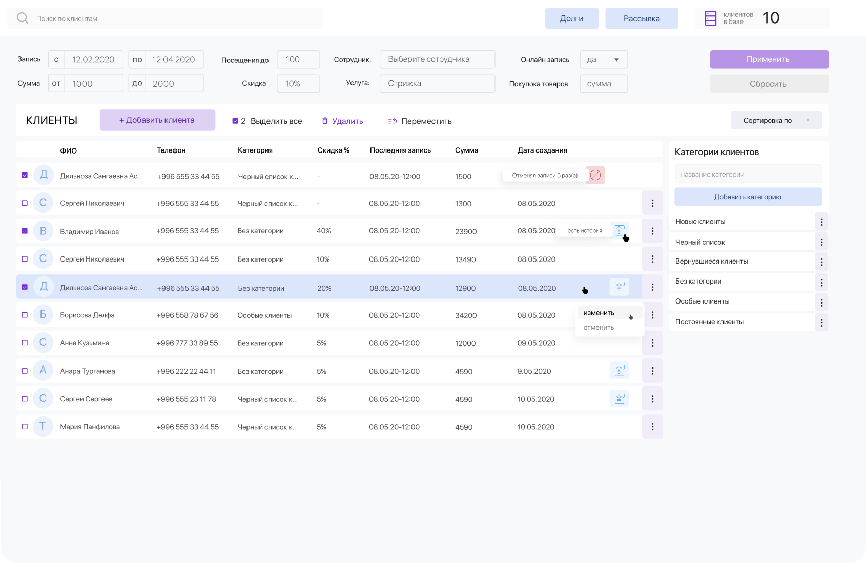The width and height of the screenshot is (866, 563).
Task: Click the move icon beside Переместить
Action: (393, 121)
